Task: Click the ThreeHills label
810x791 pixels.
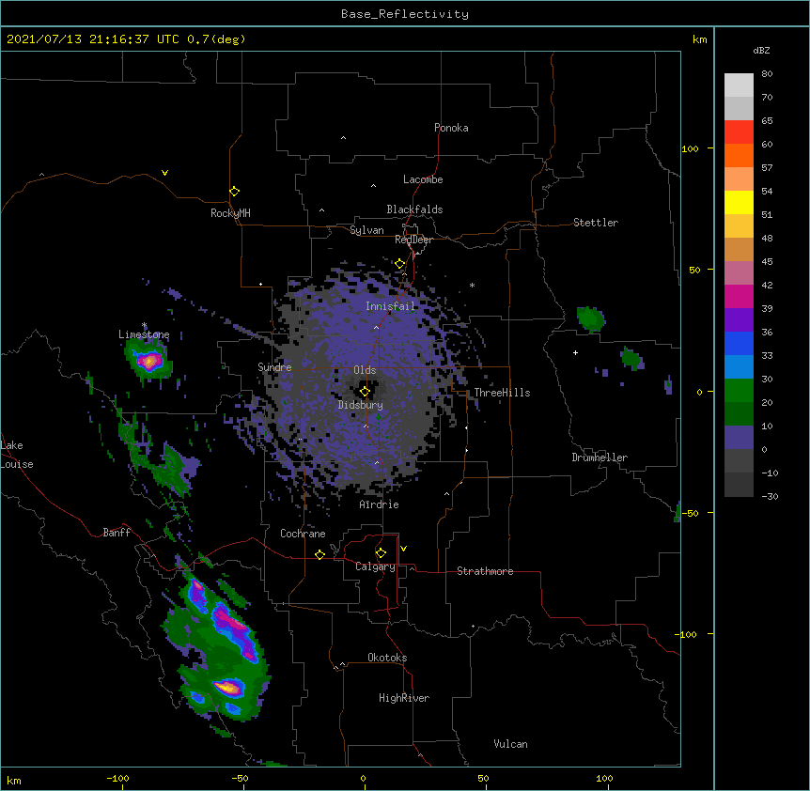Action: (x=502, y=393)
